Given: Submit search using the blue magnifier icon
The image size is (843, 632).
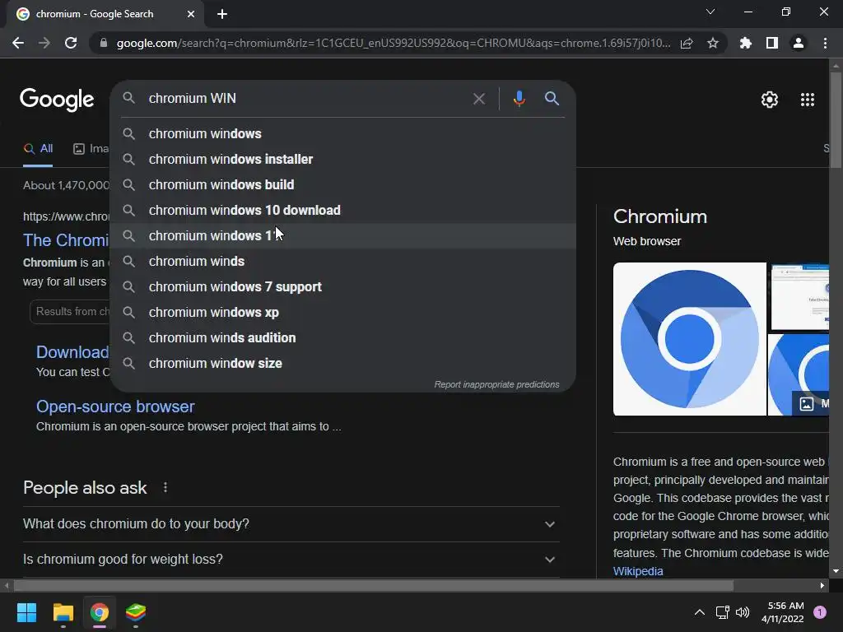Looking at the screenshot, I should click(x=552, y=99).
